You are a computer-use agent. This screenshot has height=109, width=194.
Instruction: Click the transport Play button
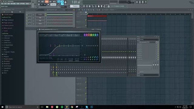click(42, 5)
